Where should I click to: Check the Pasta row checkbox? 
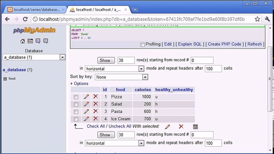(x=76, y=112)
